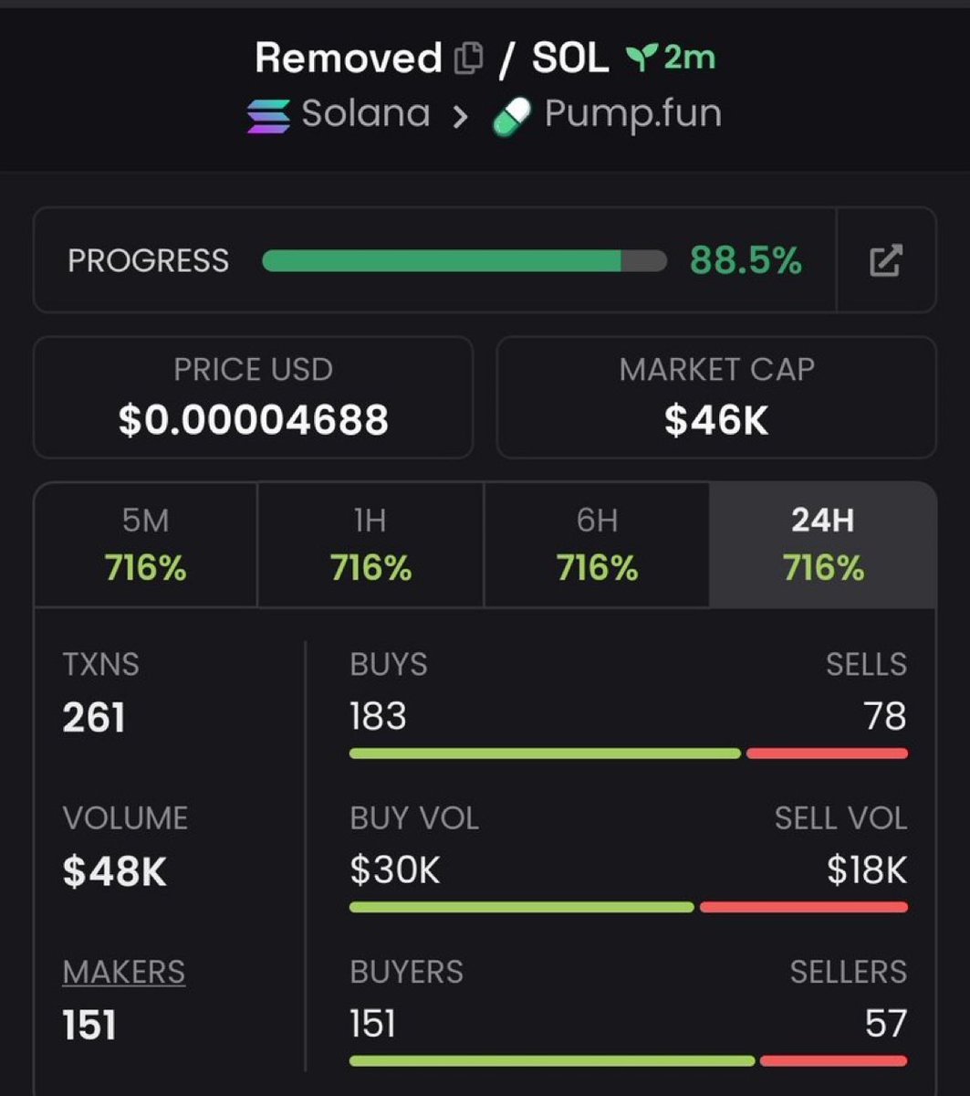Select the 5M timeframe tab
Image resolution: width=970 pixels, height=1096 pixels.
[x=146, y=545]
